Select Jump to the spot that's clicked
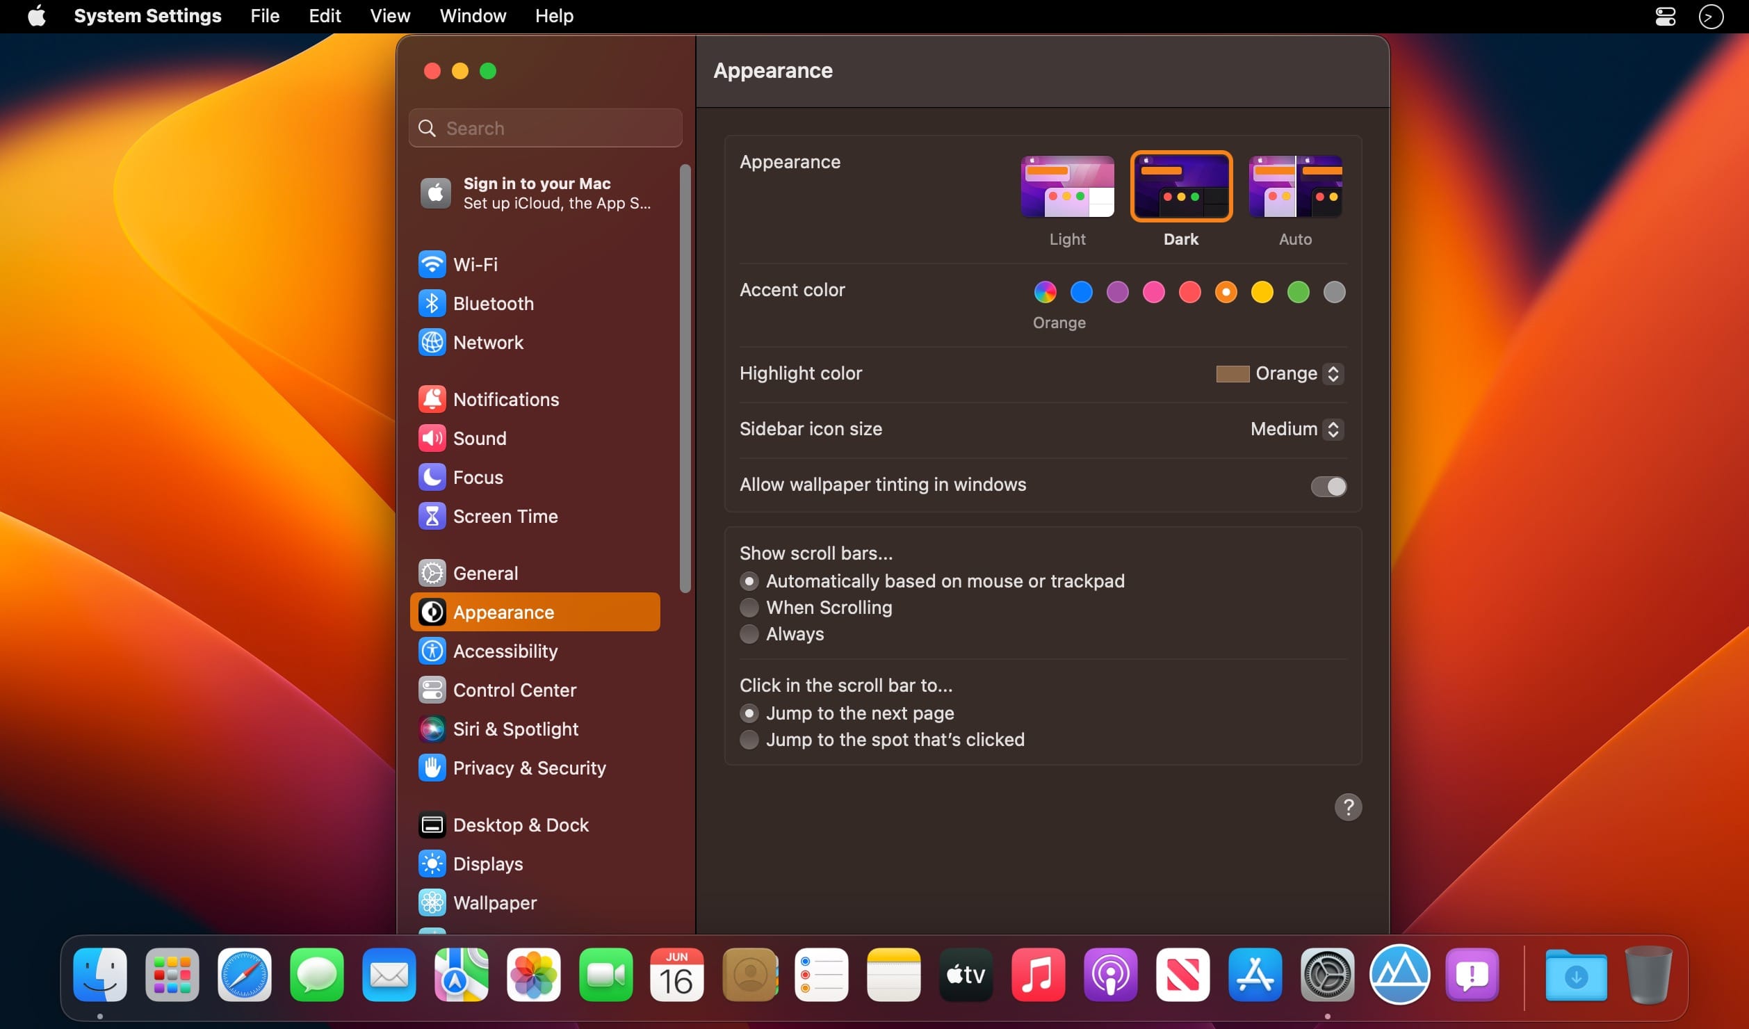1749x1029 pixels. pyautogui.click(x=749, y=738)
